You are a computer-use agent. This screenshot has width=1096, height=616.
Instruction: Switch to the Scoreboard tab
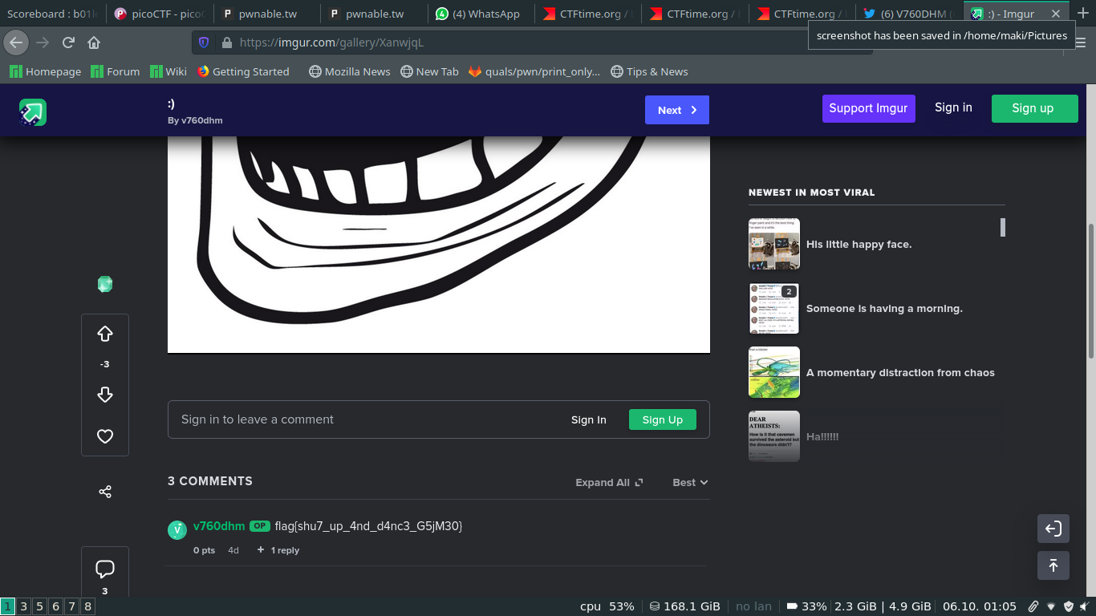(x=53, y=14)
